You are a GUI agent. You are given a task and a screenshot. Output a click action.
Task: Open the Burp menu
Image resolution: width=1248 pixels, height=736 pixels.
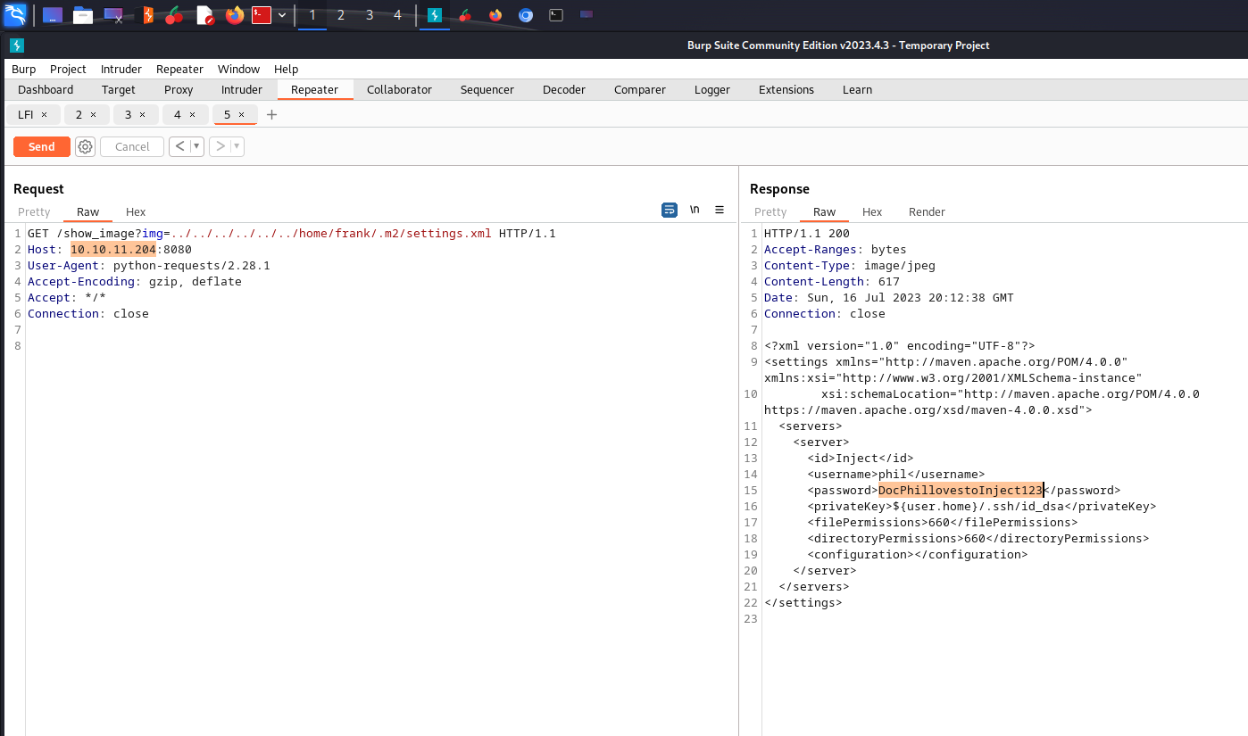24,69
